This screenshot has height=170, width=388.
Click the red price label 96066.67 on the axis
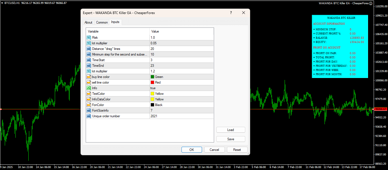[380, 109]
